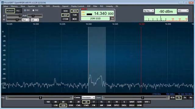Toggle CTUN click-tune mode
Viewport: 195px width, 109px height.
pyautogui.click(x=66, y=19)
